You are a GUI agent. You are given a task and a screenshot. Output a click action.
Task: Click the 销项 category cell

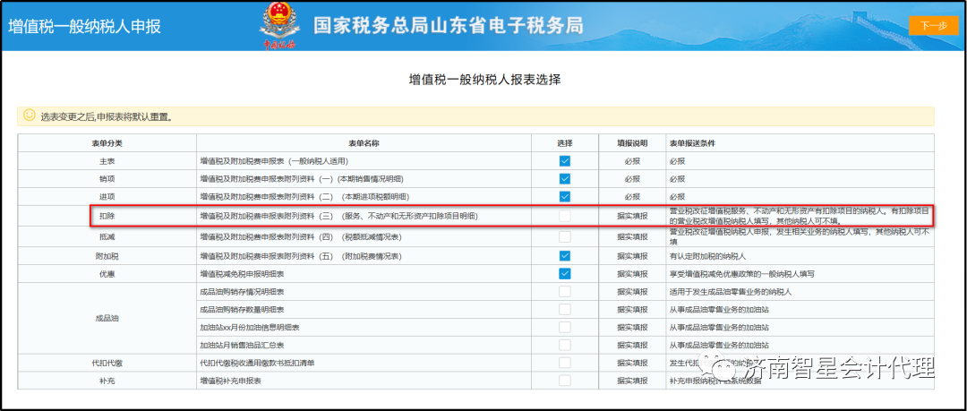[x=107, y=179]
